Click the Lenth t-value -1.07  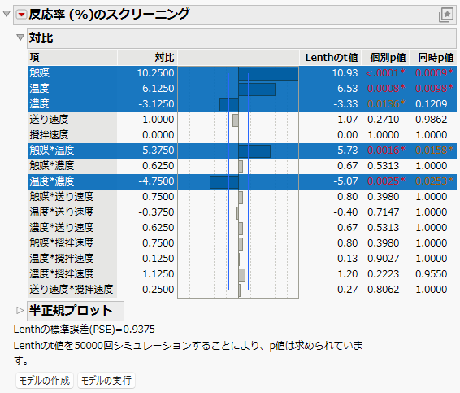coord(345,120)
